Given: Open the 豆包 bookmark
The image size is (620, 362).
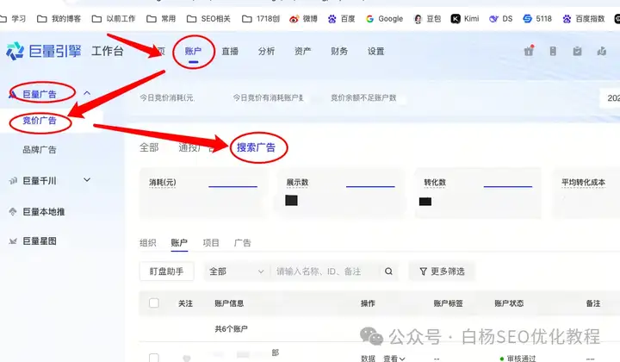Looking at the screenshot, I should (x=427, y=19).
